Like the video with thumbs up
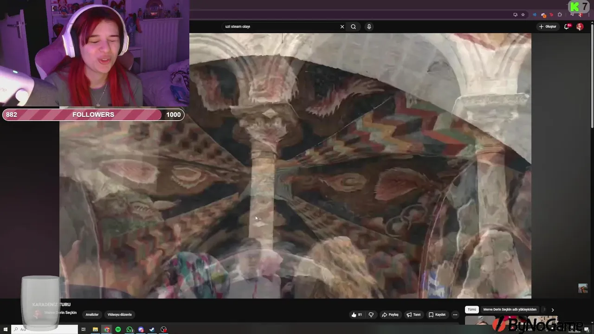Screen dimensions: 594x334 click(357, 315)
